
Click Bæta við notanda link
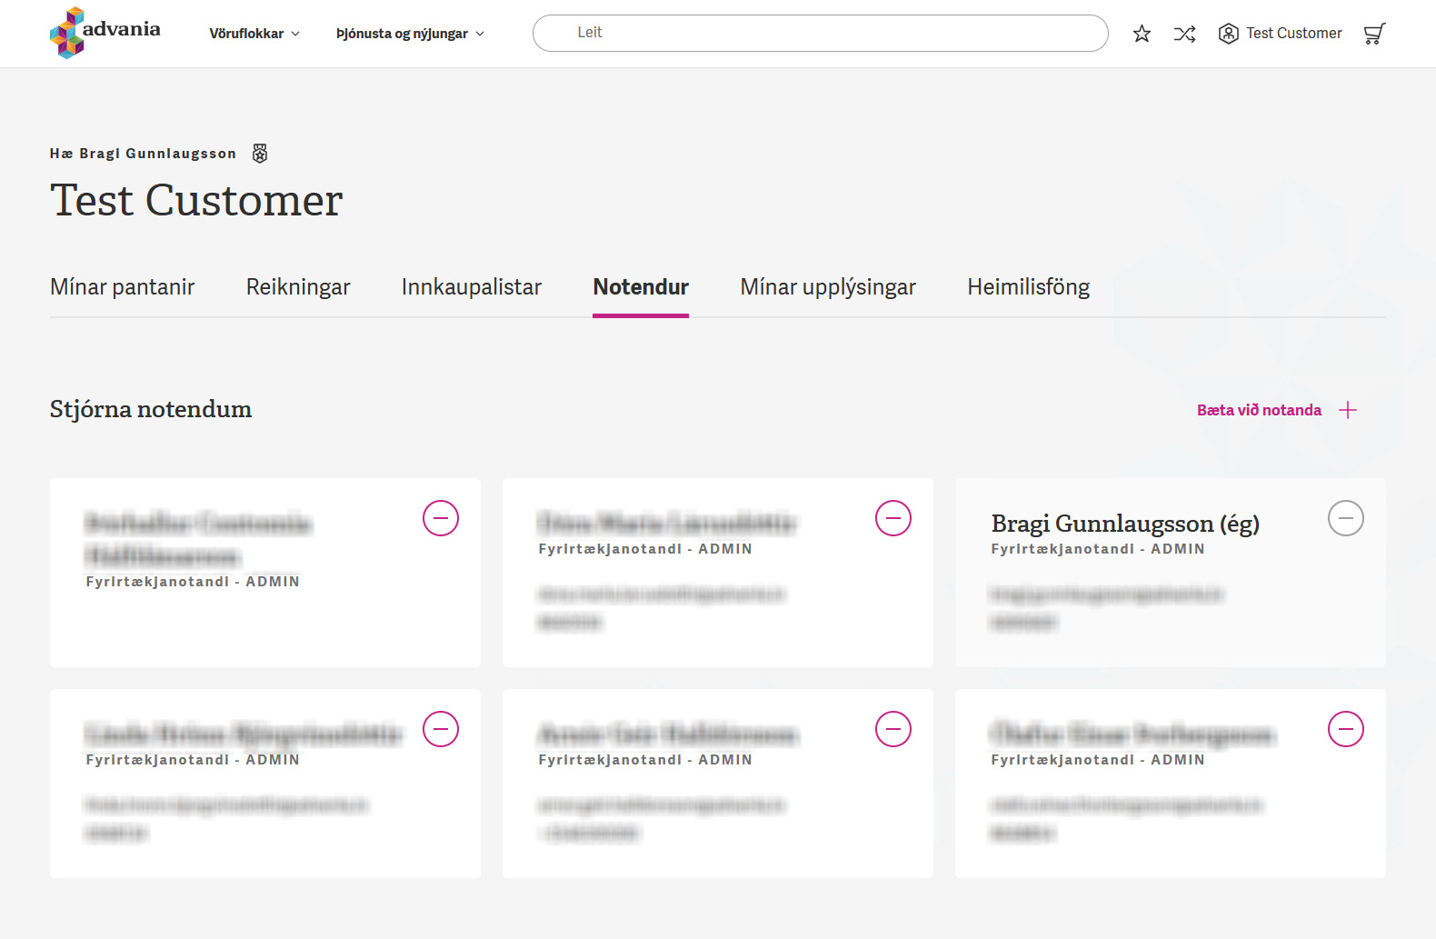click(1259, 410)
